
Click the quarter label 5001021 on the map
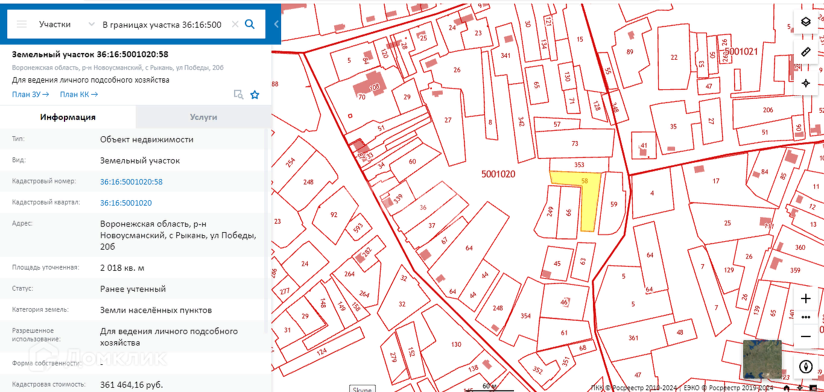click(741, 52)
